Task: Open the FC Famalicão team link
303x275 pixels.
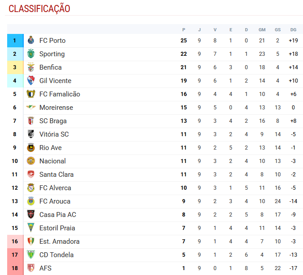Action: 60,94
